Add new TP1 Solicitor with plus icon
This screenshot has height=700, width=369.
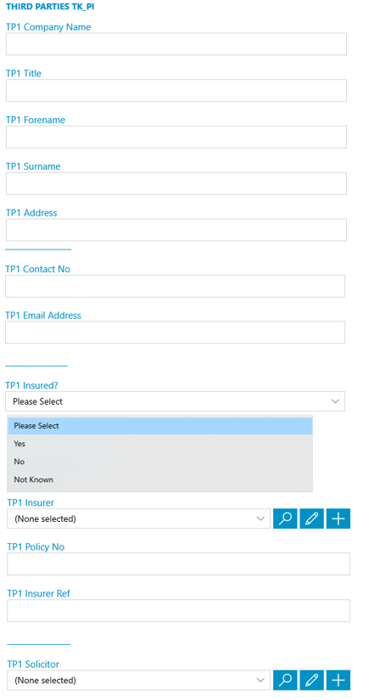click(x=338, y=680)
